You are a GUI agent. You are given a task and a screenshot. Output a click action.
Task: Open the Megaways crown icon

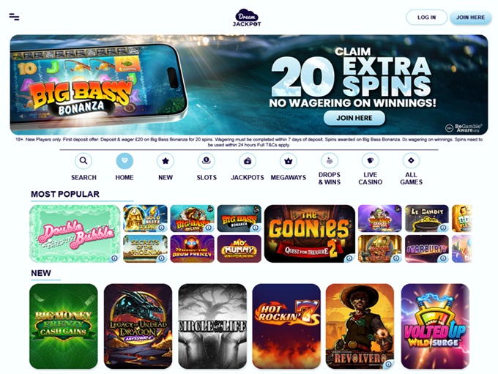[289, 160]
